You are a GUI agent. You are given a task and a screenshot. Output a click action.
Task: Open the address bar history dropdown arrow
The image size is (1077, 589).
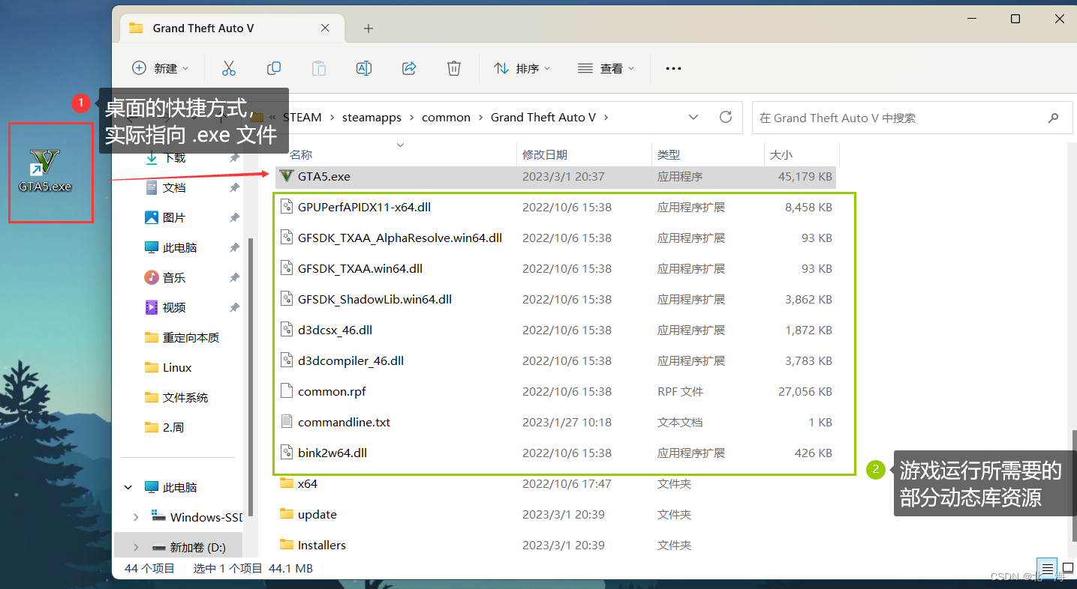click(x=693, y=117)
